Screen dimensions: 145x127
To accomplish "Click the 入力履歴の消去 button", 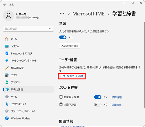I will pyautogui.click(x=70, y=46).
